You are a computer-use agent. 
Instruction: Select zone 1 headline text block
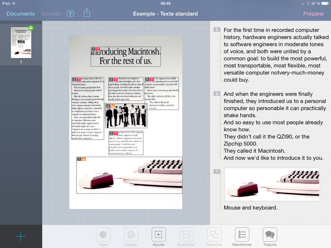126,57
